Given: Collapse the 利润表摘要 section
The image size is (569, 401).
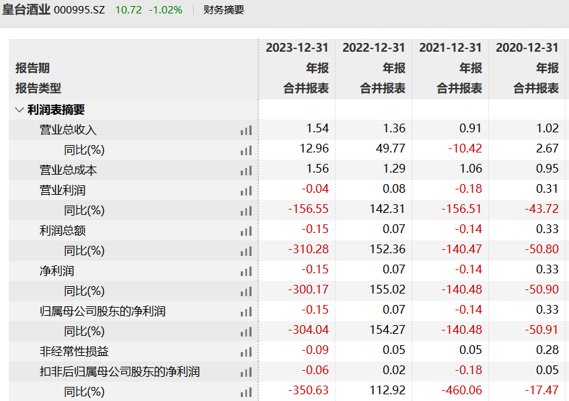Looking at the screenshot, I should (x=20, y=109).
